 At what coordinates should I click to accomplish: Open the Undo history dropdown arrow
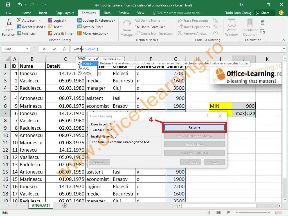point(25,4)
